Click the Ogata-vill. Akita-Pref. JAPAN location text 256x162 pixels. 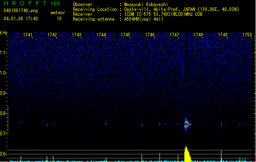click(182, 9)
